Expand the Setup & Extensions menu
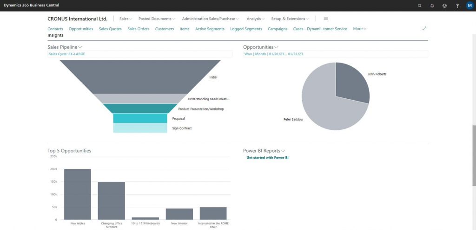 [x=290, y=19]
